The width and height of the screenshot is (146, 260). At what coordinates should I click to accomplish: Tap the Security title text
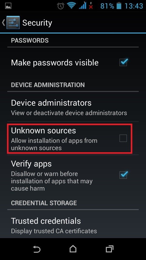coord(37,23)
